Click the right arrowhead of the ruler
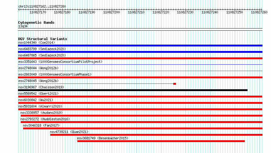271x153 pixels. pyautogui.click(x=262, y=9)
